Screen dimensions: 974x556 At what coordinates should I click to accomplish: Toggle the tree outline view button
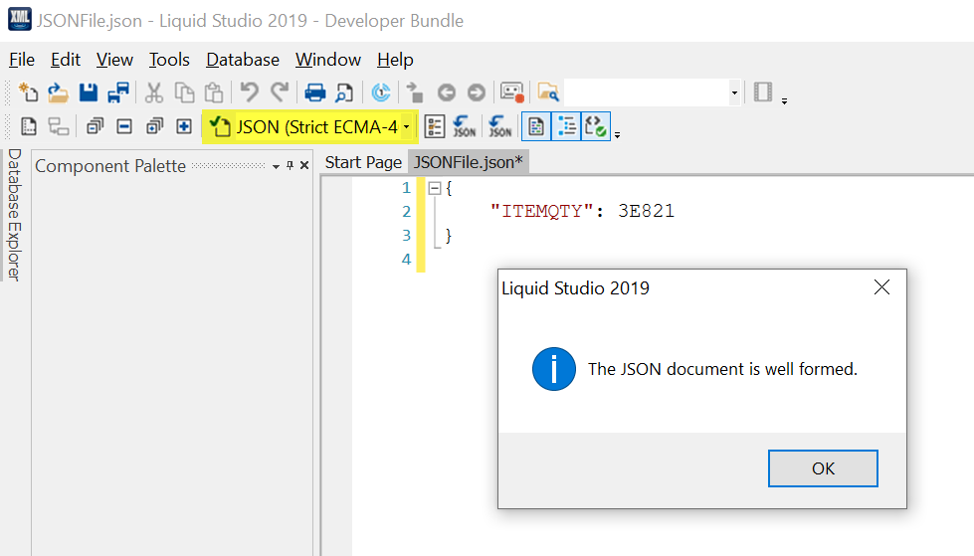(566, 126)
